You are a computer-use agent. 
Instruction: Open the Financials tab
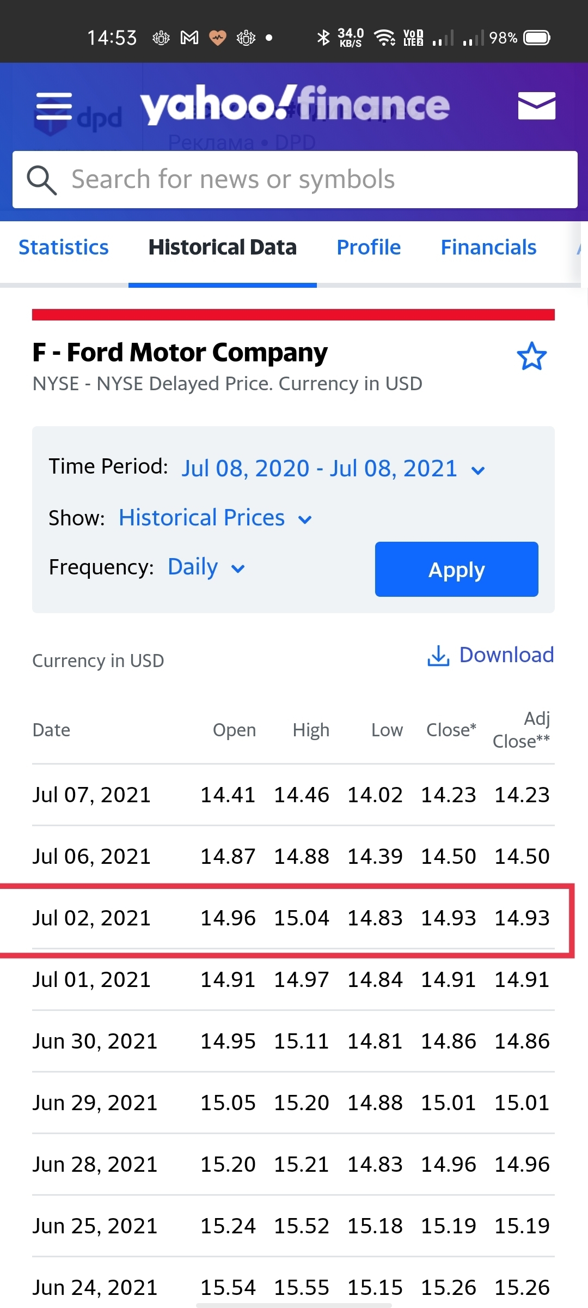(488, 247)
